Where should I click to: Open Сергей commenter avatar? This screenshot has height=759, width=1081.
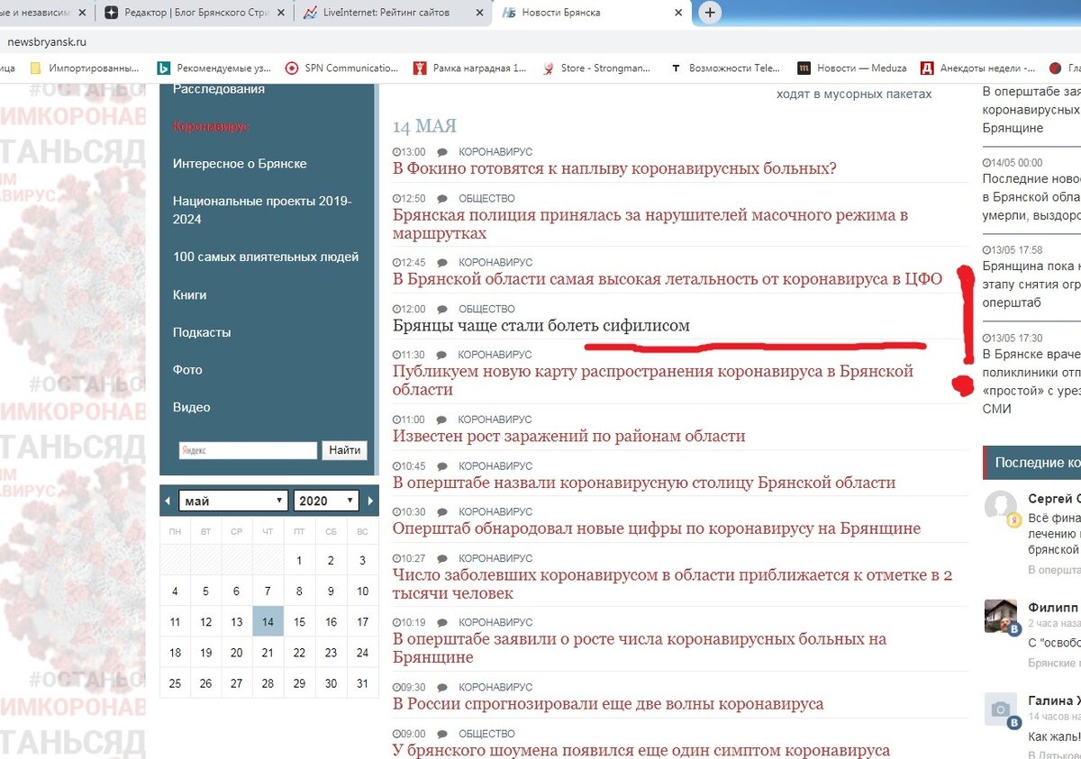(x=1001, y=507)
